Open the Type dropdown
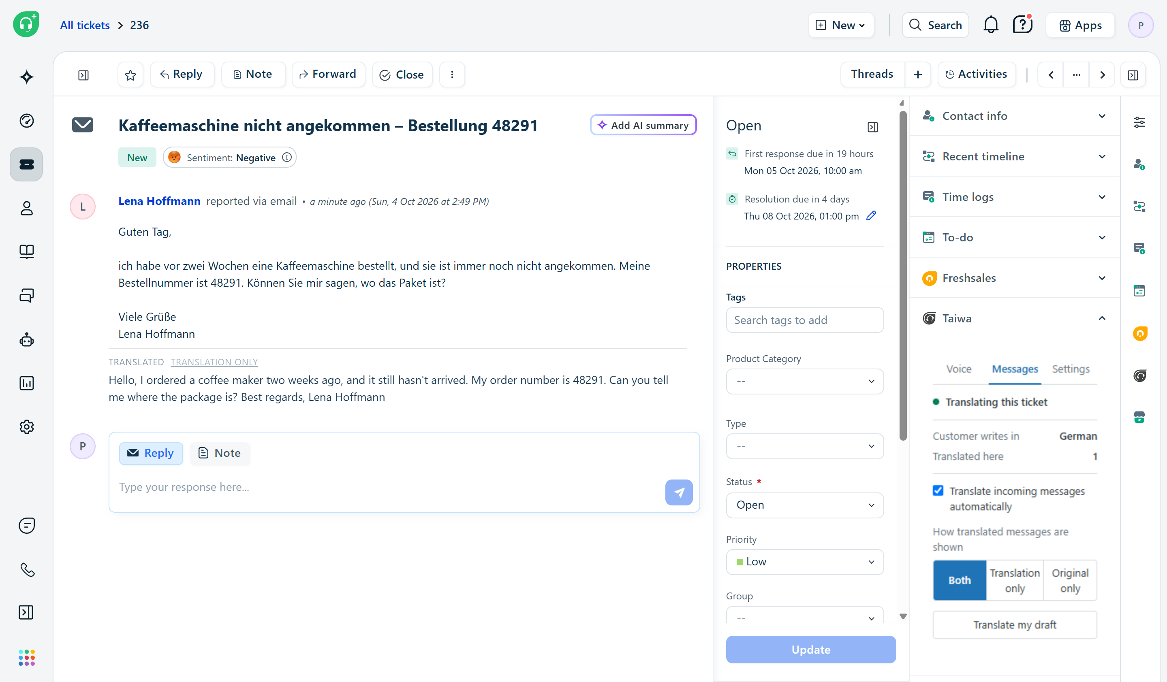 pyautogui.click(x=805, y=446)
